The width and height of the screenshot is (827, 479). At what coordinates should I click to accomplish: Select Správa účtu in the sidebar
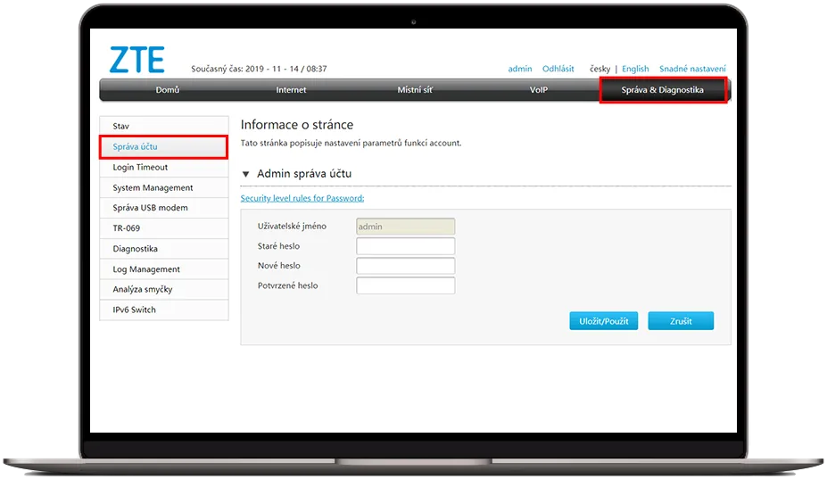(x=164, y=147)
